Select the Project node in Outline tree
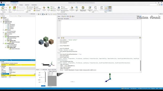The width and height of the screenshot is (163, 91). pyautogui.click(x=4, y=18)
